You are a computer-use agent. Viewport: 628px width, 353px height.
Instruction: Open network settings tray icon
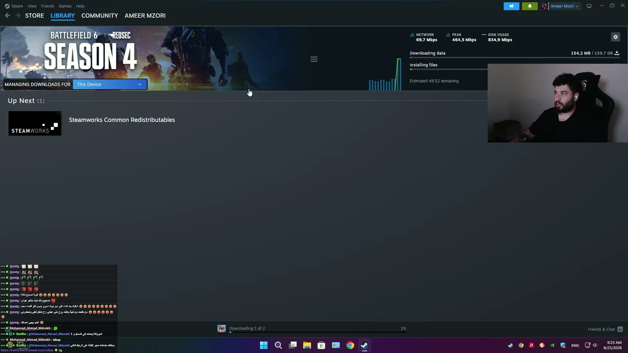[x=588, y=345]
